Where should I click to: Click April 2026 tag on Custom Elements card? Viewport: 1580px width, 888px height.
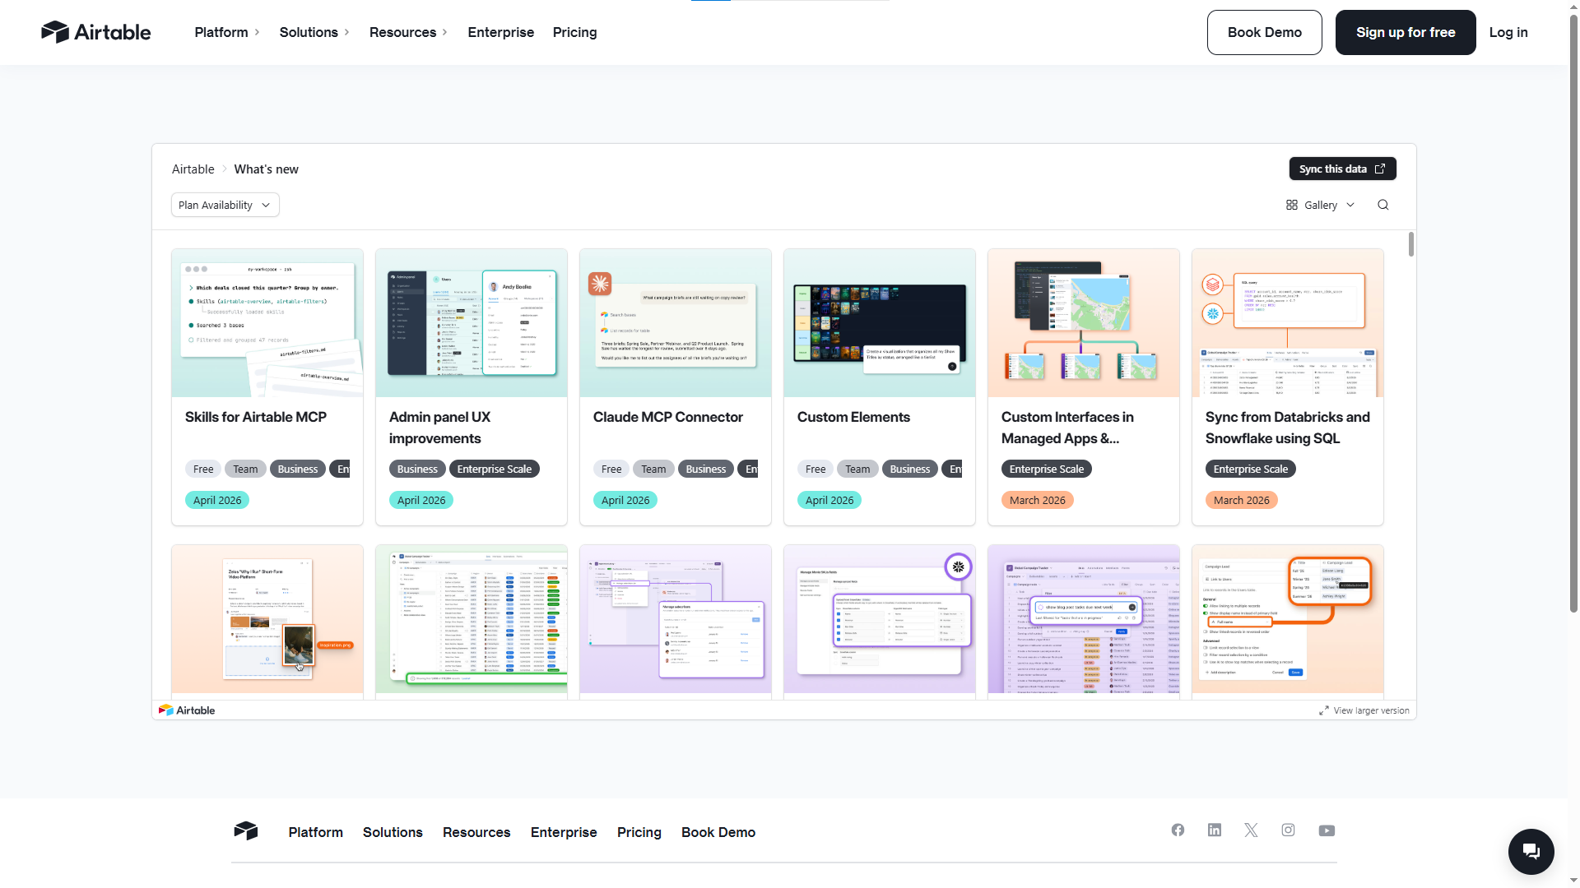tap(829, 500)
